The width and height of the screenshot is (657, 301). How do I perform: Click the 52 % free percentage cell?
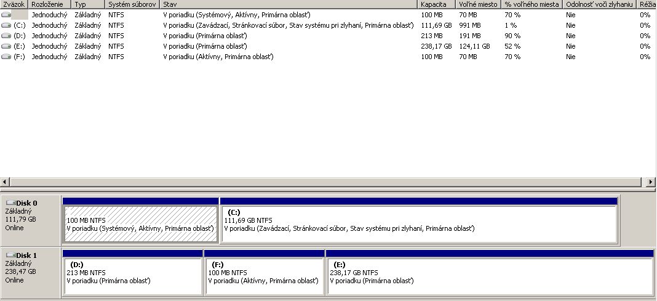512,46
